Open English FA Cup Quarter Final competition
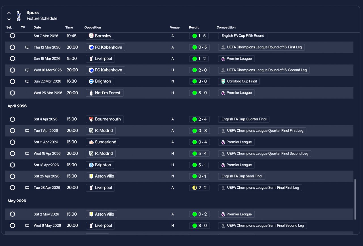The width and height of the screenshot is (363, 246). click(x=244, y=119)
